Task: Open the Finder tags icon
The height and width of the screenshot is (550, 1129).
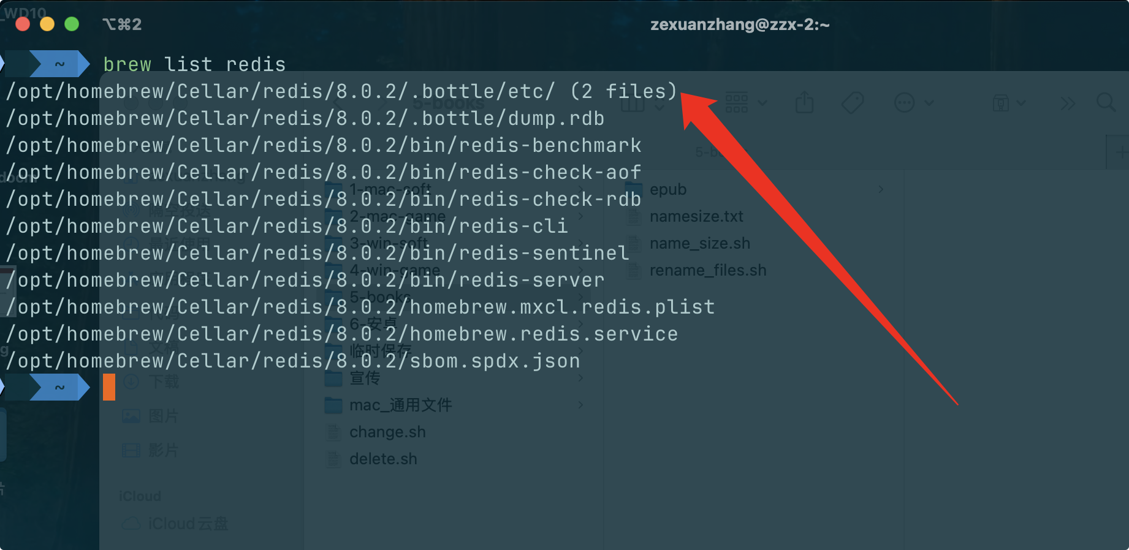Action: 853,102
